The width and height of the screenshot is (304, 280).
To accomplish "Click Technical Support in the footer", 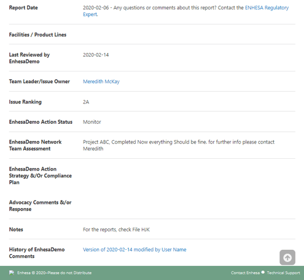I will (283, 273).
